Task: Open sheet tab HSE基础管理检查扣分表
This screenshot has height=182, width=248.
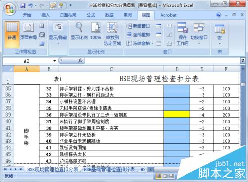Action: point(109,169)
